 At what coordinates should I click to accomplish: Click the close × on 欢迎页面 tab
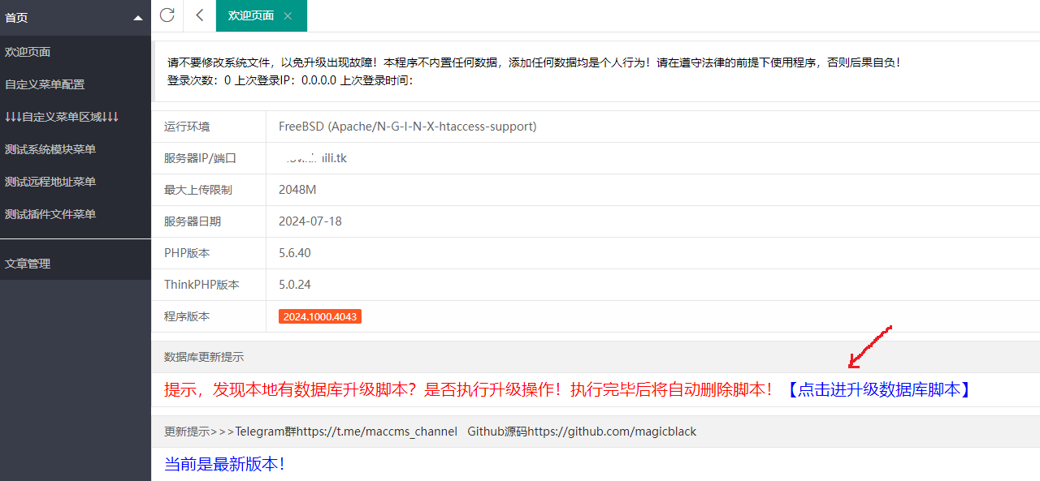(288, 15)
